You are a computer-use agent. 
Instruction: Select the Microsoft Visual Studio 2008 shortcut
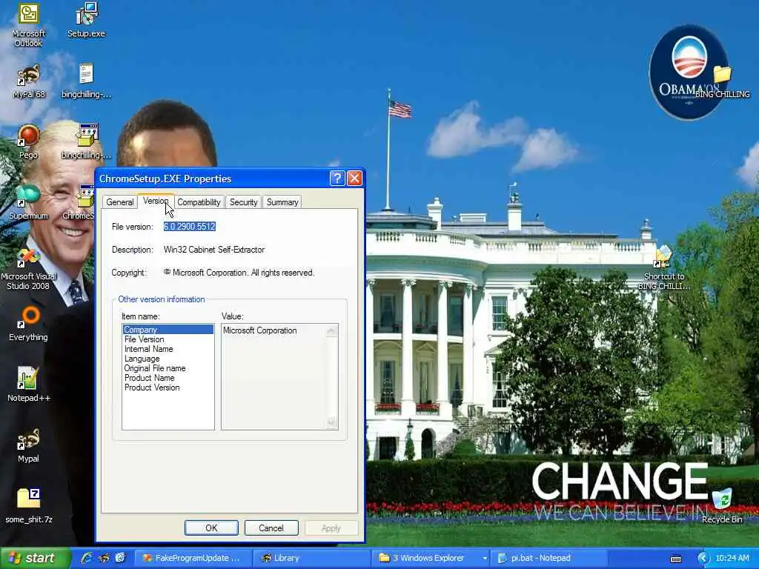pyautogui.click(x=29, y=268)
